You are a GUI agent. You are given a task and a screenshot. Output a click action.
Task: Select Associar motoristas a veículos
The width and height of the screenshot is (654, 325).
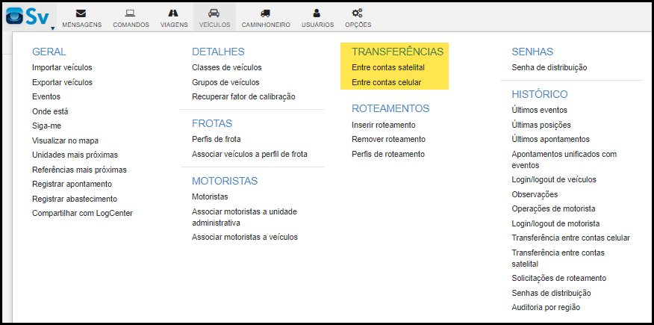[244, 237]
